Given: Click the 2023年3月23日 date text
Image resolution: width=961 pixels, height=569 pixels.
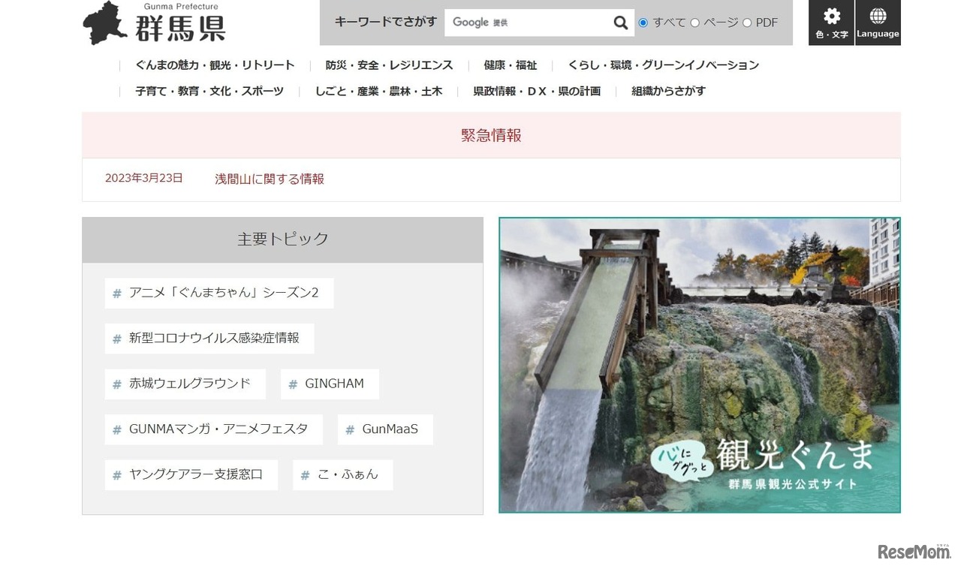Looking at the screenshot, I should click(144, 178).
